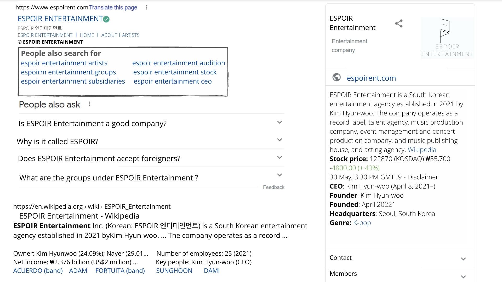Open the 'ESPOIR Entertainment - Wikipedia' result title
This screenshot has height=282, width=502.
(x=79, y=216)
